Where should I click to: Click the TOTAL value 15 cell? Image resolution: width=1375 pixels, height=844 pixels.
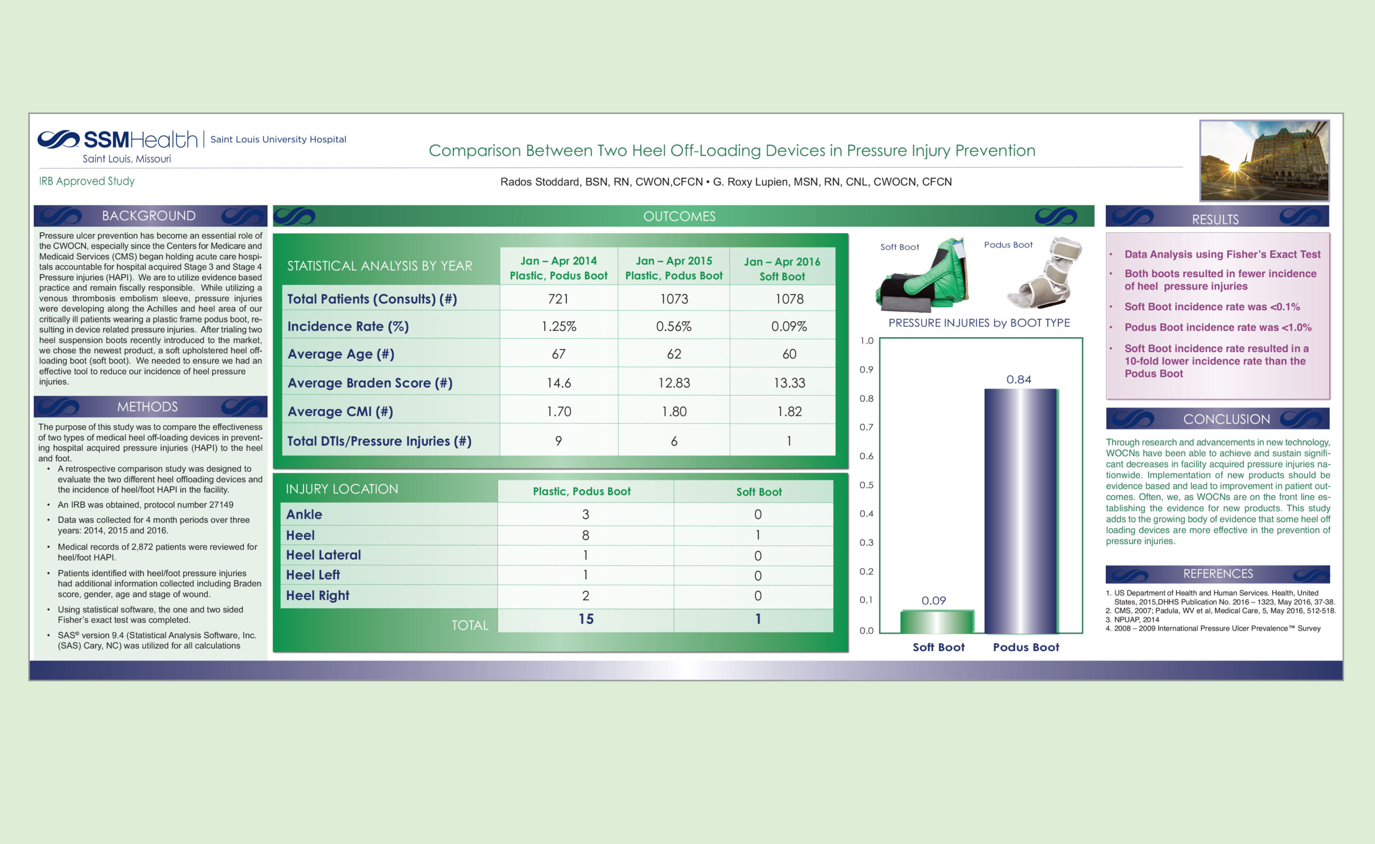585,619
